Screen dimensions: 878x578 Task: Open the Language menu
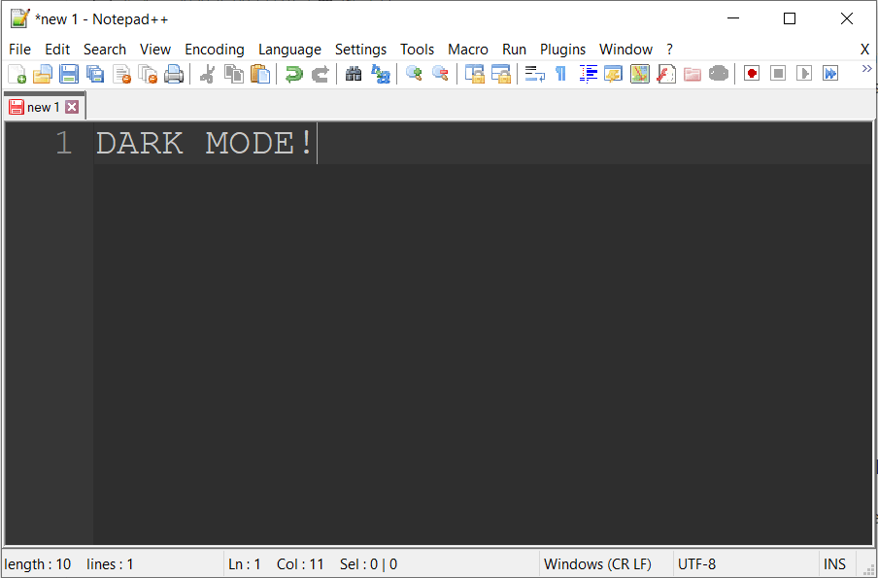coord(289,49)
